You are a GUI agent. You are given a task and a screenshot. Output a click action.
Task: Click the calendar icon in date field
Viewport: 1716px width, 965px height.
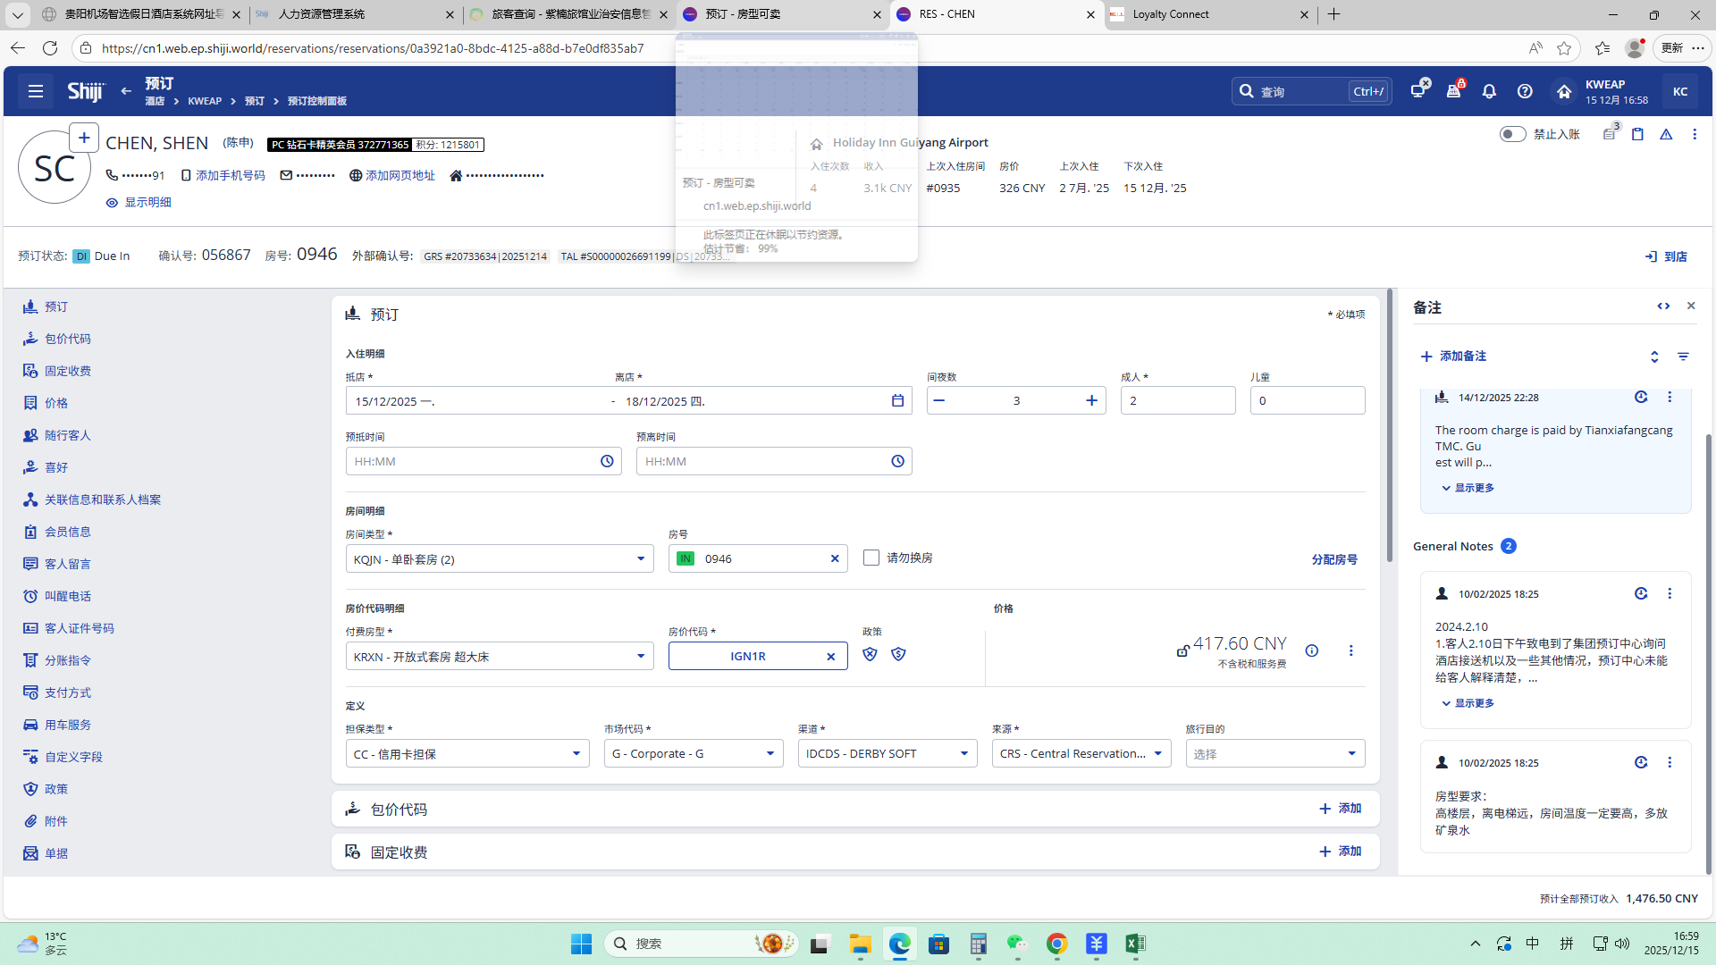coord(897,400)
